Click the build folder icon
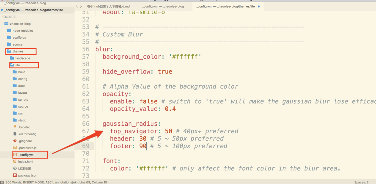 (x=15, y=72)
